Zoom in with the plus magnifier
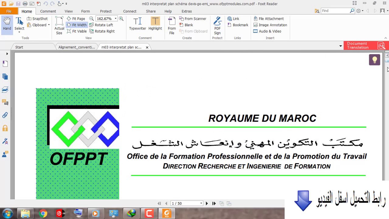The width and height of the screenshot is (389, 219). click(121, 19)
